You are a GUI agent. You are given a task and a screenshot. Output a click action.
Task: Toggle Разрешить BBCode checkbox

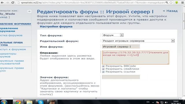point(103,66)
